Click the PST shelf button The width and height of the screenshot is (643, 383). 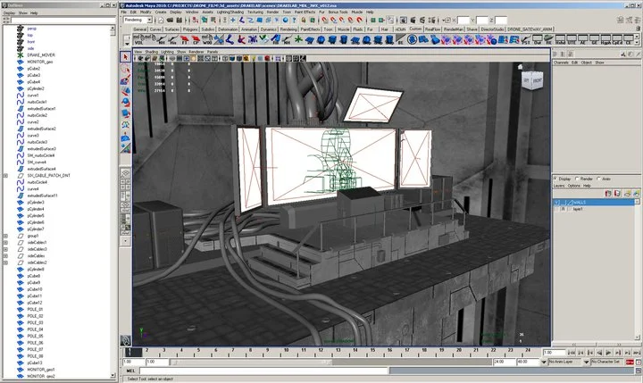point(526,39)
